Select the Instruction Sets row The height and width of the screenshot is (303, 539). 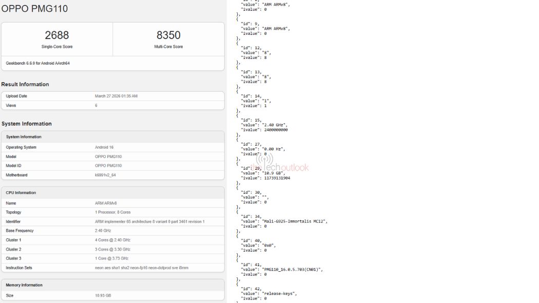(112, 268)
